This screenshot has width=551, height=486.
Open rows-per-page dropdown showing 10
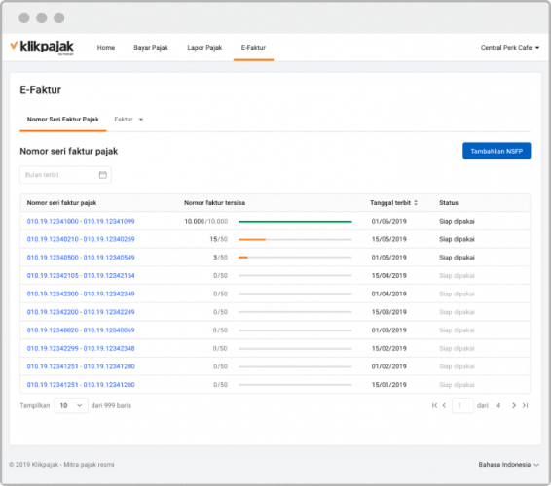click(71, 405)
